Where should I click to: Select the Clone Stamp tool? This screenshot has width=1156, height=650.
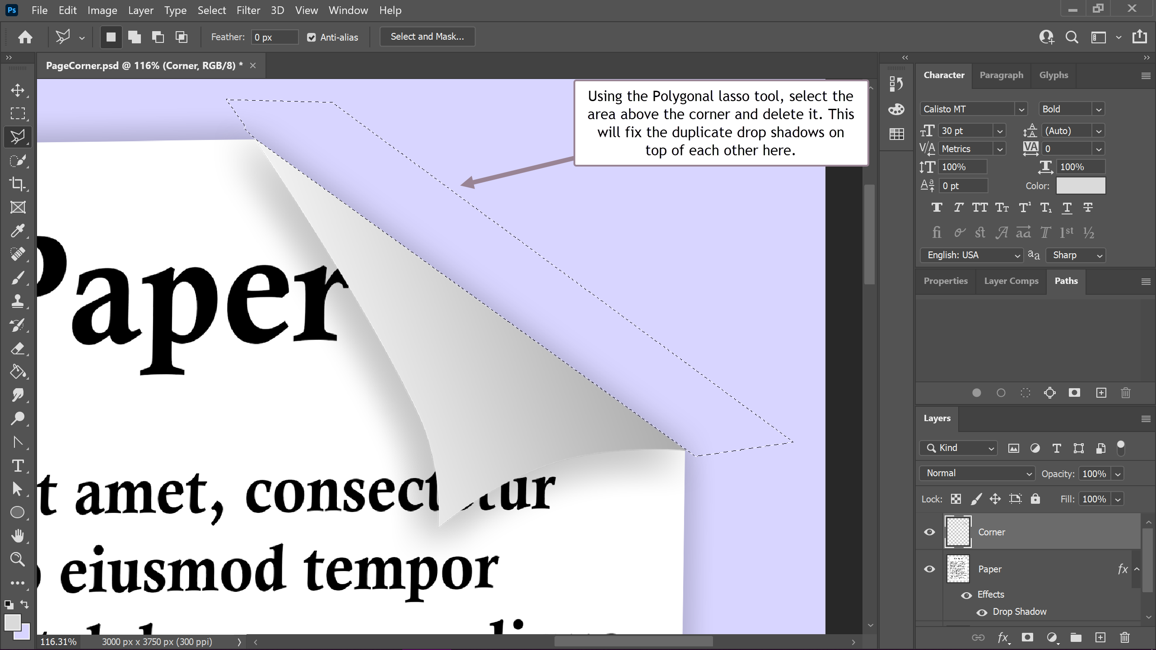(x=18, y=301)
